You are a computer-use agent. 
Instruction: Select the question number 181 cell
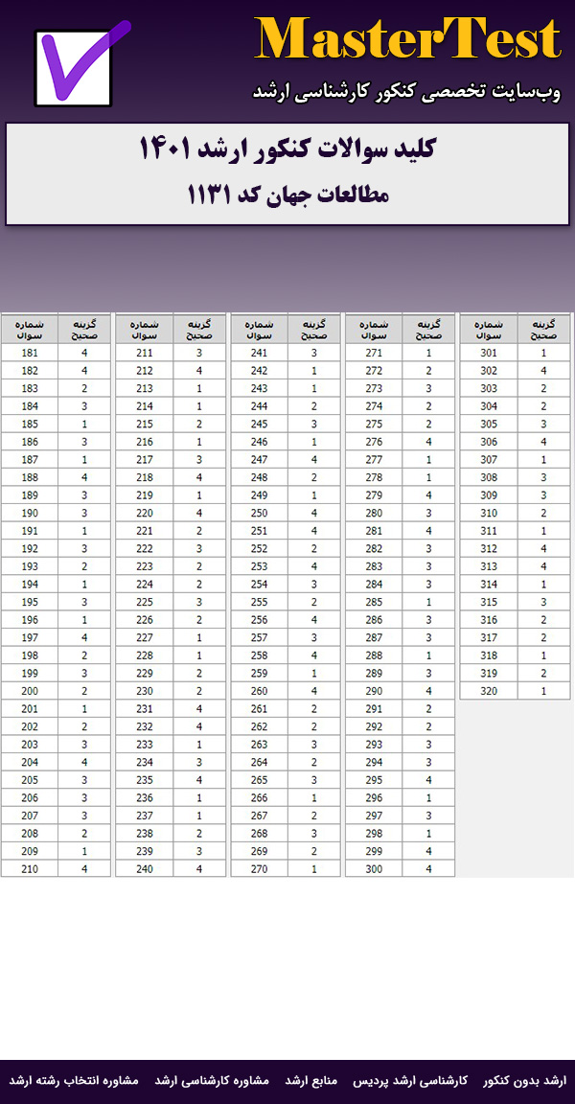pyautogui.click(x=30, y=353)
